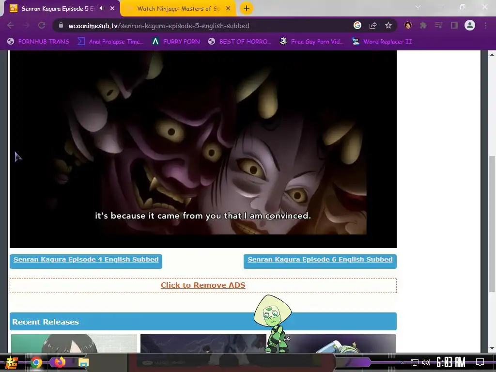Open volume control tray icon
Screen dimensions: 496x372
pos(426,362)
